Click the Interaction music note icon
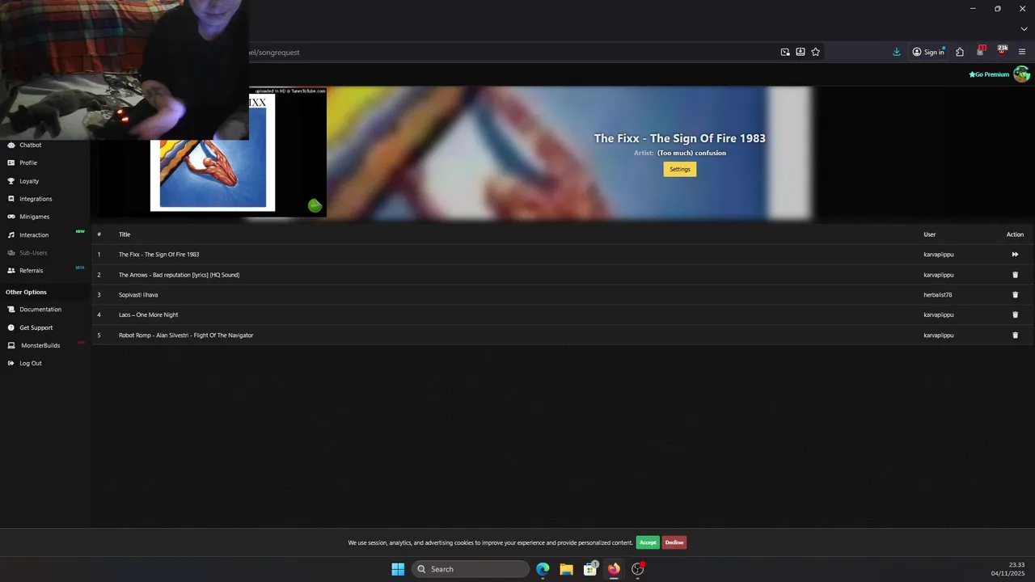Image resolution: width=1035 pixels, height=582 pixels. (11, 234)
